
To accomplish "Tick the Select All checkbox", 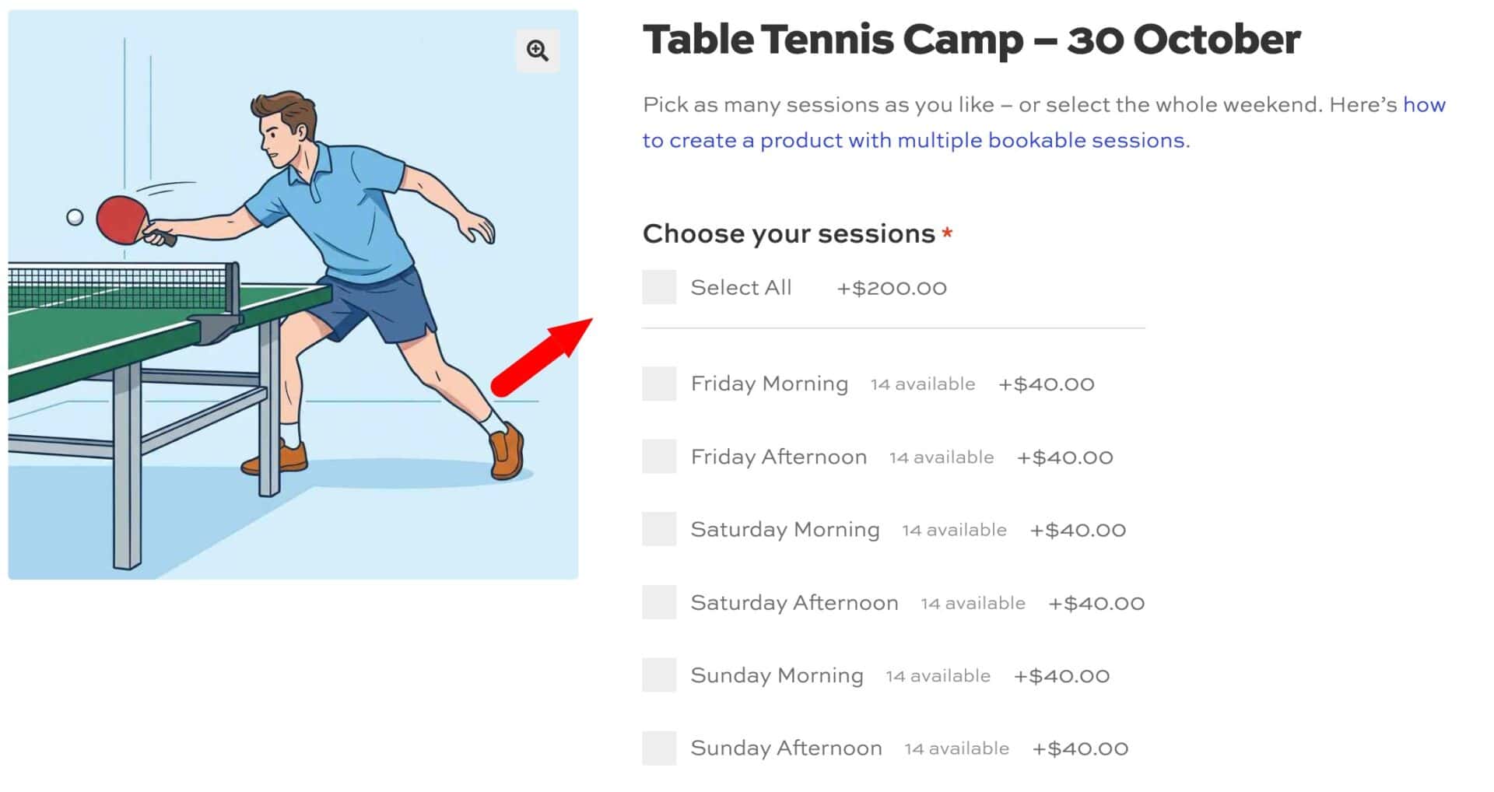I will pyautogui.click(x=659, y=287).
